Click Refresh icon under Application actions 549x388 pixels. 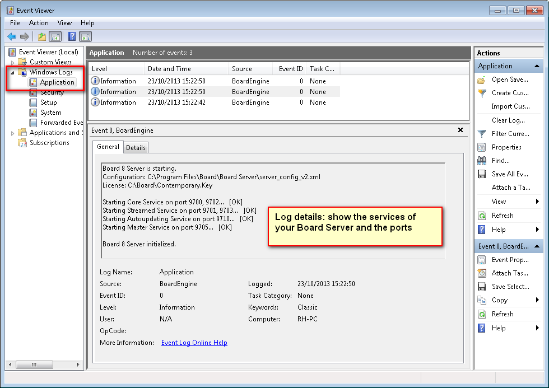pyautogui.click(x=482, y=216)
